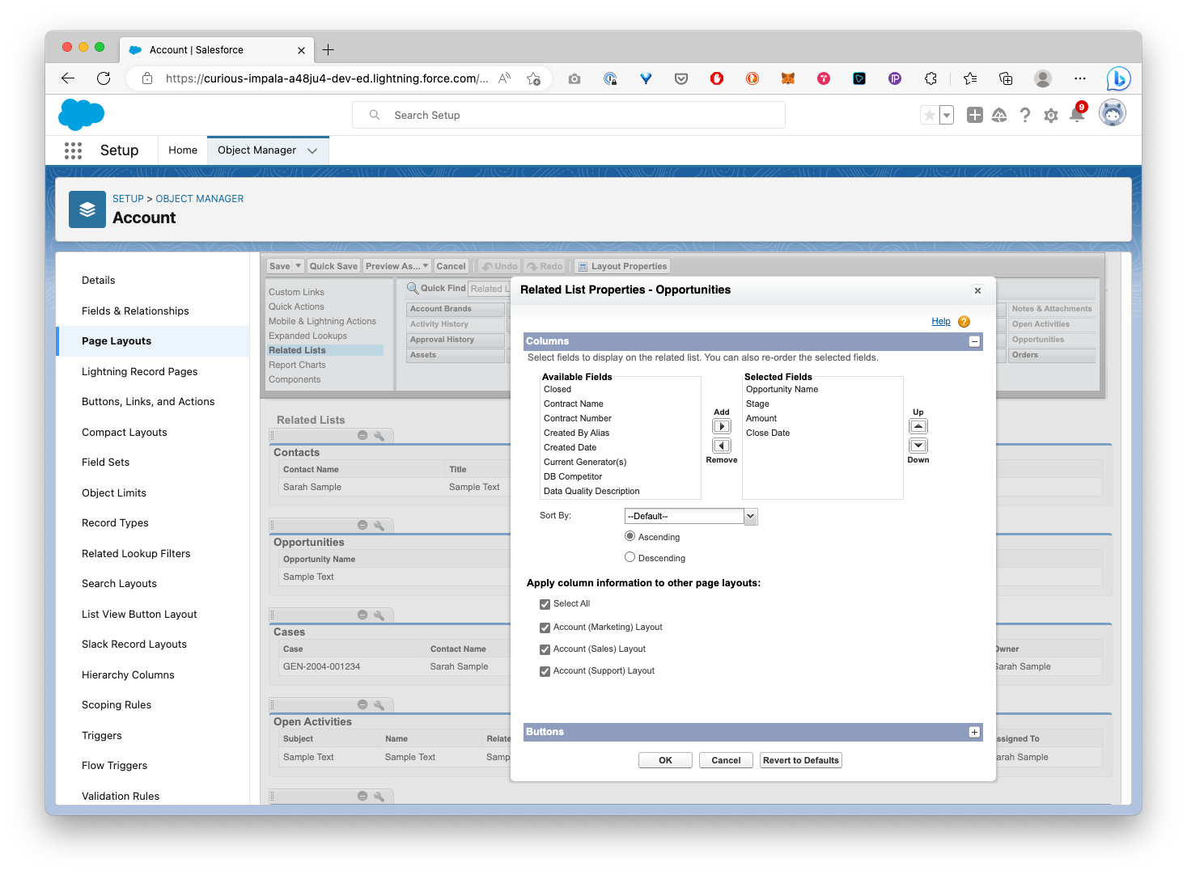Open Global Actions plus icon

(x=975, y=116)
